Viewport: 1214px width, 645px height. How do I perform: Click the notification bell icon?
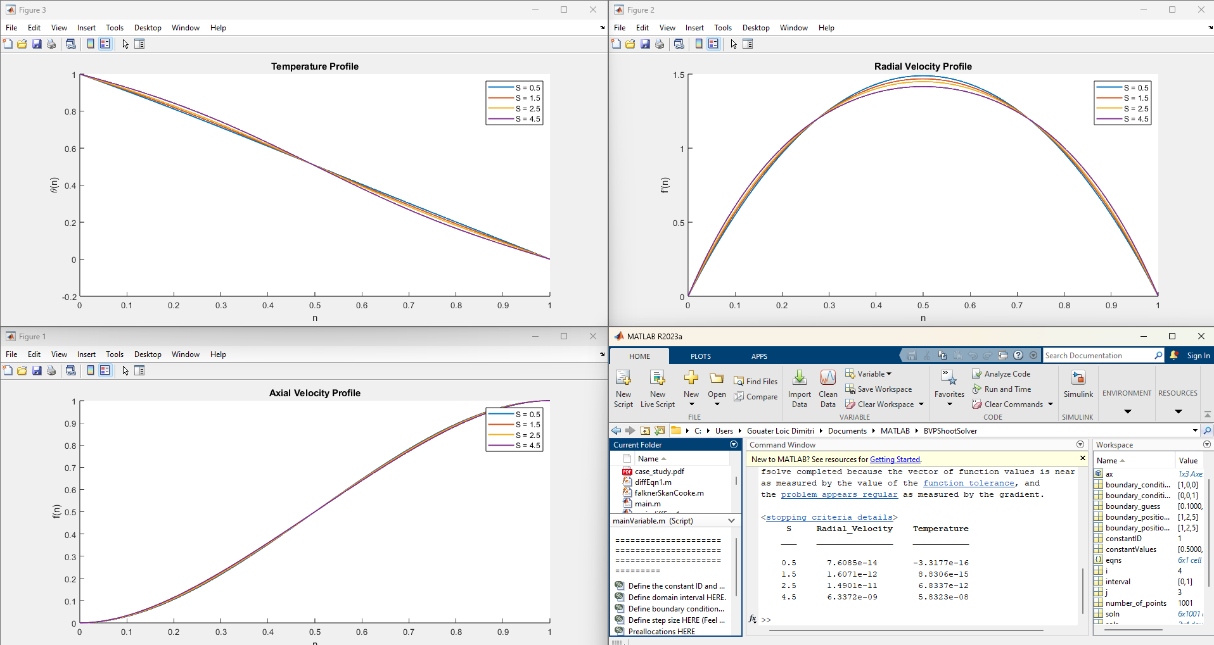(1174, 355)
